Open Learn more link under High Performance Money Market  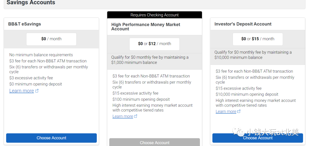122,116
